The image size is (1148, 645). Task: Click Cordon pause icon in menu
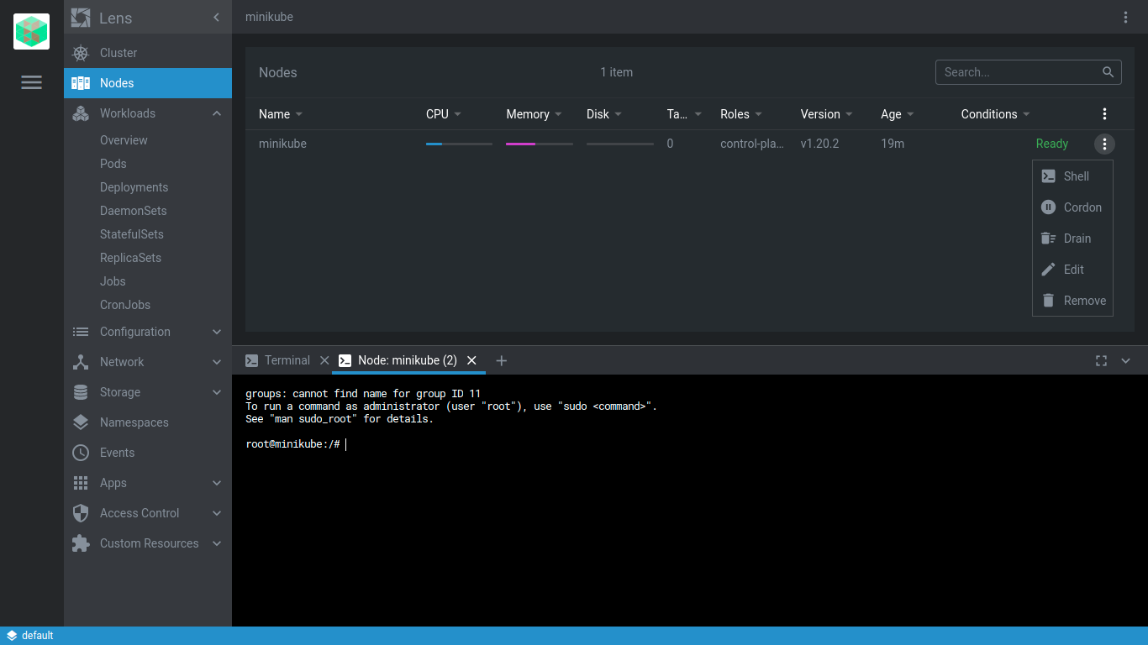[1048, 207]
